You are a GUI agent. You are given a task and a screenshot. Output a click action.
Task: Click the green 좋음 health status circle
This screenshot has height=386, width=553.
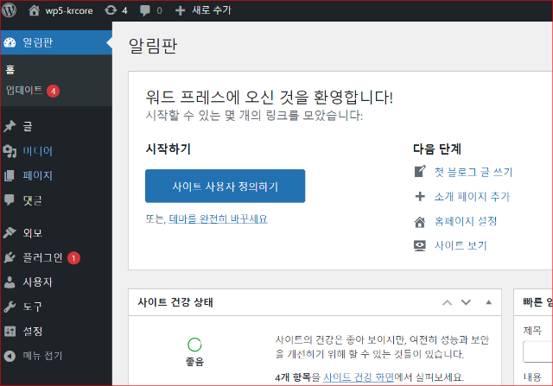[194, 345]
